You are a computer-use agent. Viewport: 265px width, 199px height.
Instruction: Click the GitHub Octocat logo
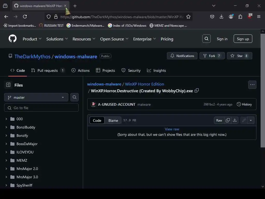[x=12, y=39]
